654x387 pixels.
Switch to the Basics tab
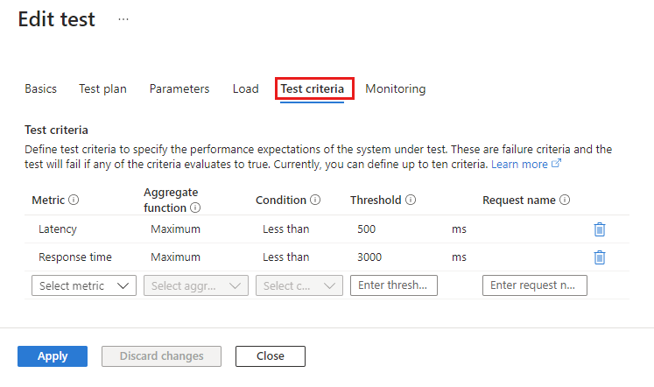tap(40, 88)
